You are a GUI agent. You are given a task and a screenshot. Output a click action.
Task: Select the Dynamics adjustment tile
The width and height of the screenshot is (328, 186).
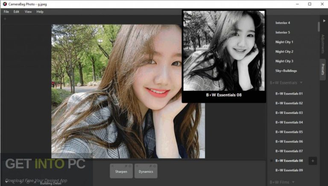point(146,171)
